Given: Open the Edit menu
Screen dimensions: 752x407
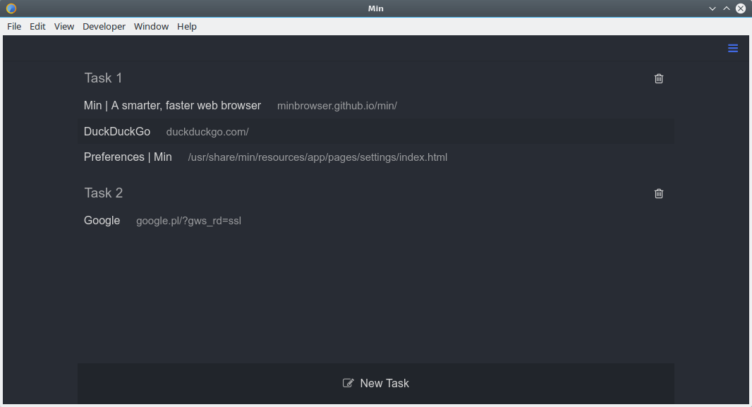Looking at the screenshot, I should [37, 26].
